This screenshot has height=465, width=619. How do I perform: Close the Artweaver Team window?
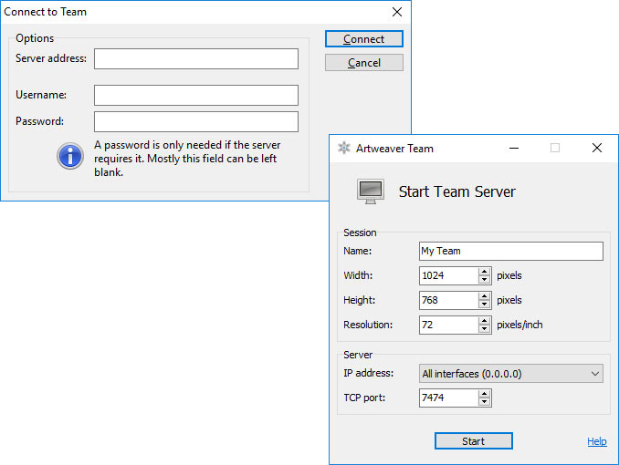coord(597,148)
